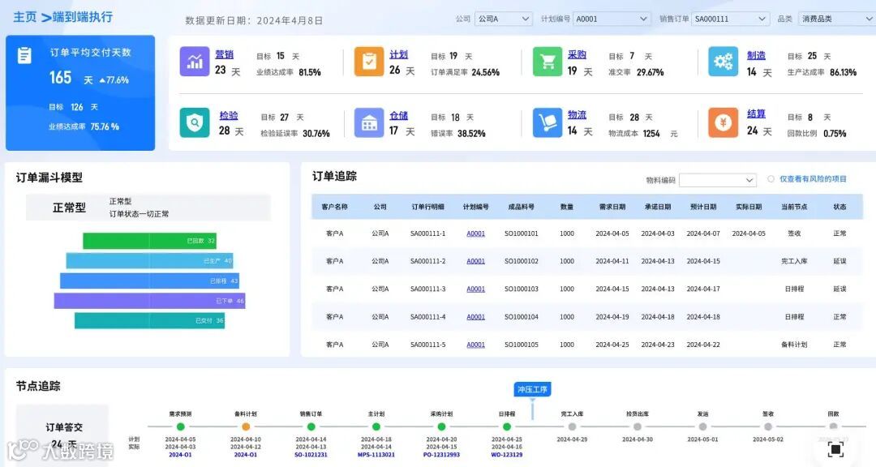Select the orange 备料计划 timeline node
The width and height of the screenshot is (876, 467).
(246, 426)
